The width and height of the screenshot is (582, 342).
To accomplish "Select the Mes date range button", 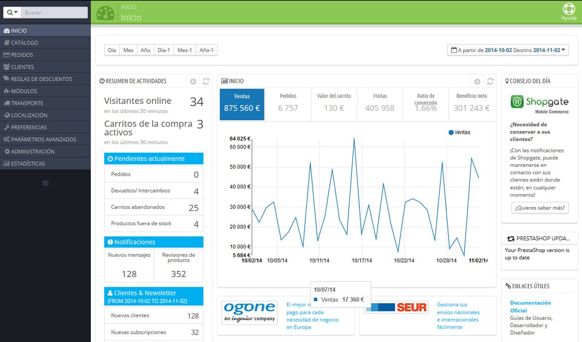I will [128, 50].
